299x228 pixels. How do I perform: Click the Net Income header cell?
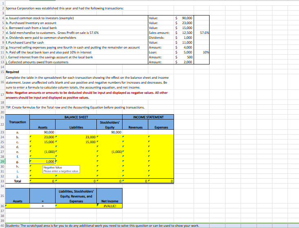[109, 196]
